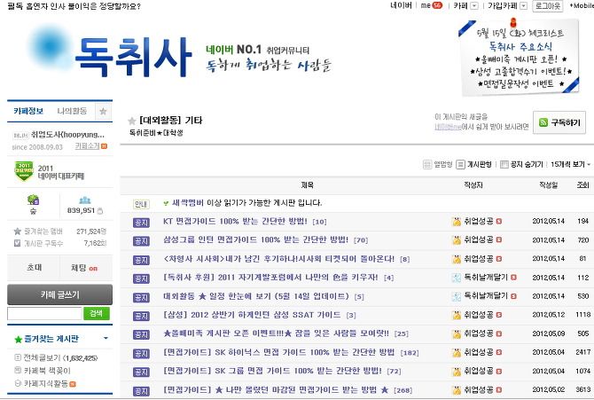Click comment count [70] on 삼성그룹 post
This screenshot has height=400, width=594.
click(x=361, y=240)
